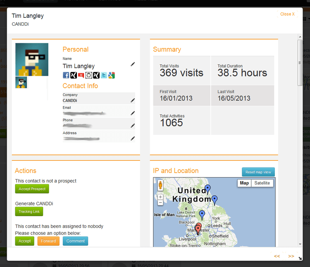Click the blurred Phone value field
Image resolution: width=310 pixels, height=267 pixels.
pyautogui.click(x=77, y=126)
